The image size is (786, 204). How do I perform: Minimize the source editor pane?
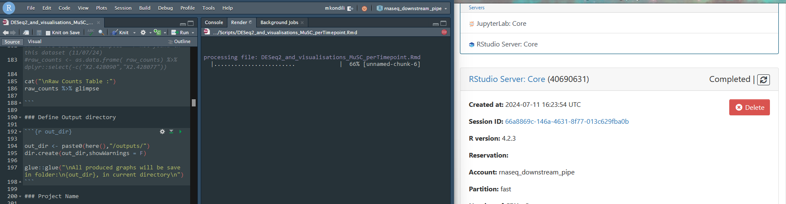(x=183, y=24)
